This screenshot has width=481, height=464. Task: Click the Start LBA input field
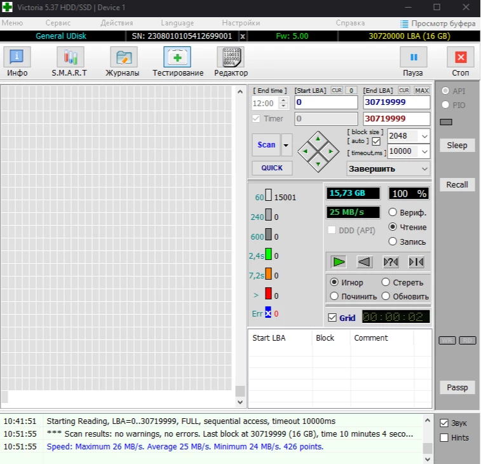(x=325, y=102)
